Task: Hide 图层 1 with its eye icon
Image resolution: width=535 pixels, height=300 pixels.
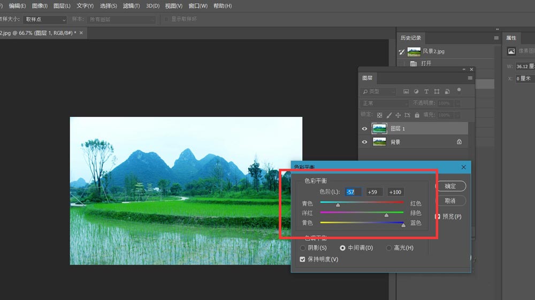Action: (x=364, y=129)
